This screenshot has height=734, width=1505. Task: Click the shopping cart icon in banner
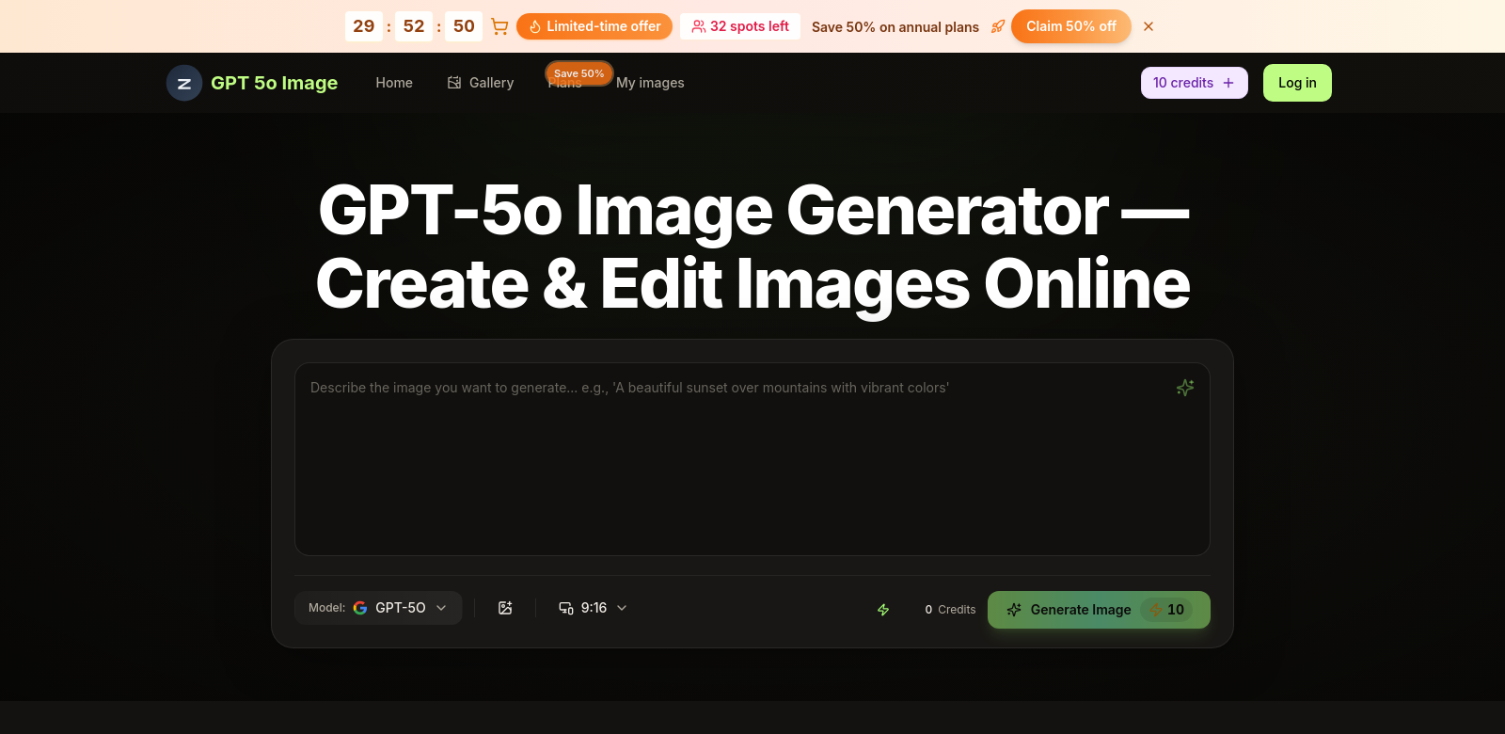click(499, 26)
